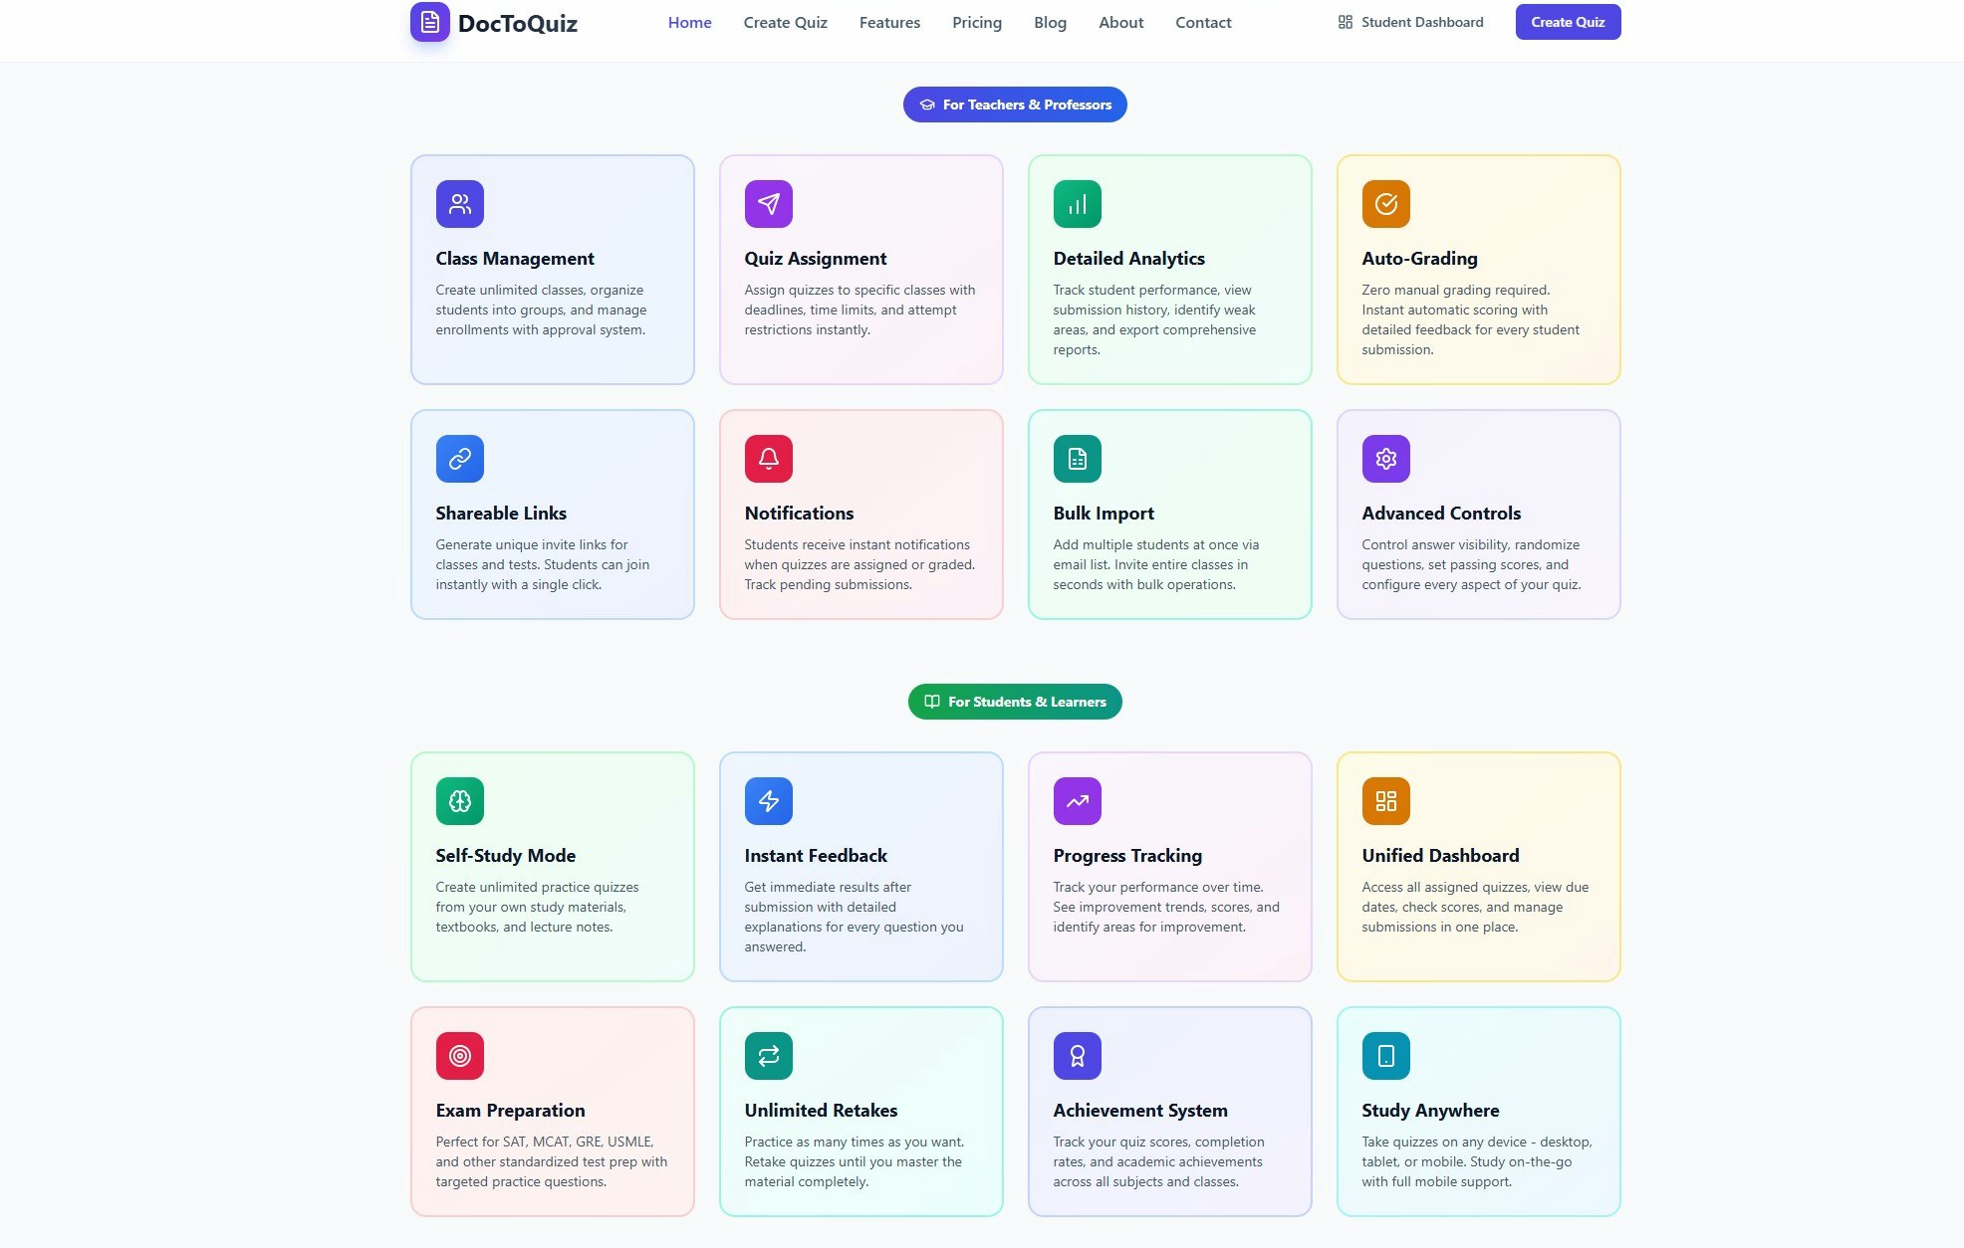The image size is (1964, 1248).
Task: Click the Study Anywhere mobile icon
Action: tap(1385, 1056)
